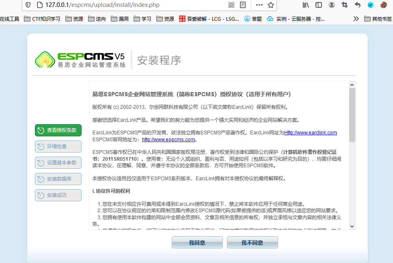Click the I. 协议许可的权利 heading
The height and width of the screenshot is (263, 393).
(x=111, y=191)
